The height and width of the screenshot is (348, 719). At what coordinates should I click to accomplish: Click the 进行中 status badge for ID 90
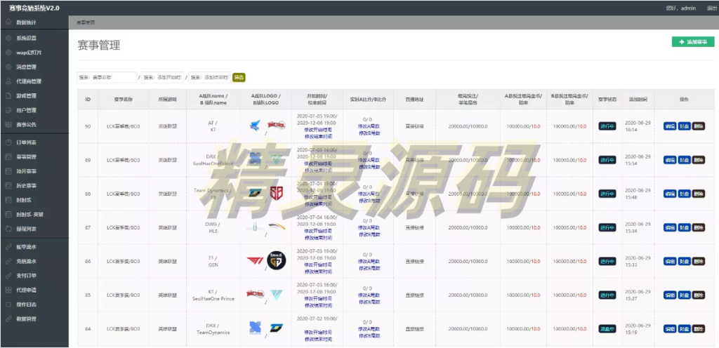click(607, 126)
